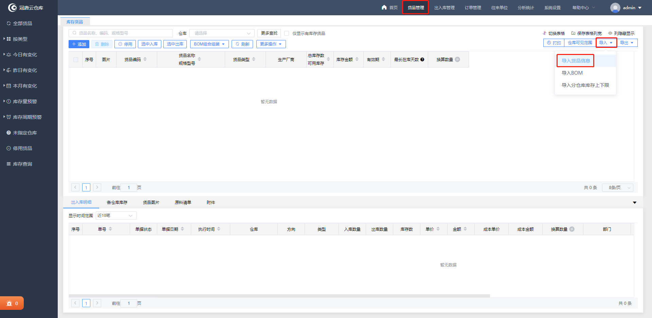This screenshot has width=652, height=318.
Task: Open the 导出 dropdown button
Action: [627, 43]
